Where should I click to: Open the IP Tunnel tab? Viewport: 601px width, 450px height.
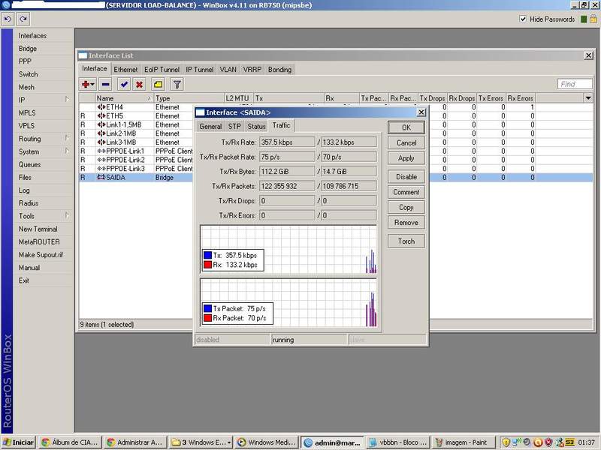tap(200, 70)
